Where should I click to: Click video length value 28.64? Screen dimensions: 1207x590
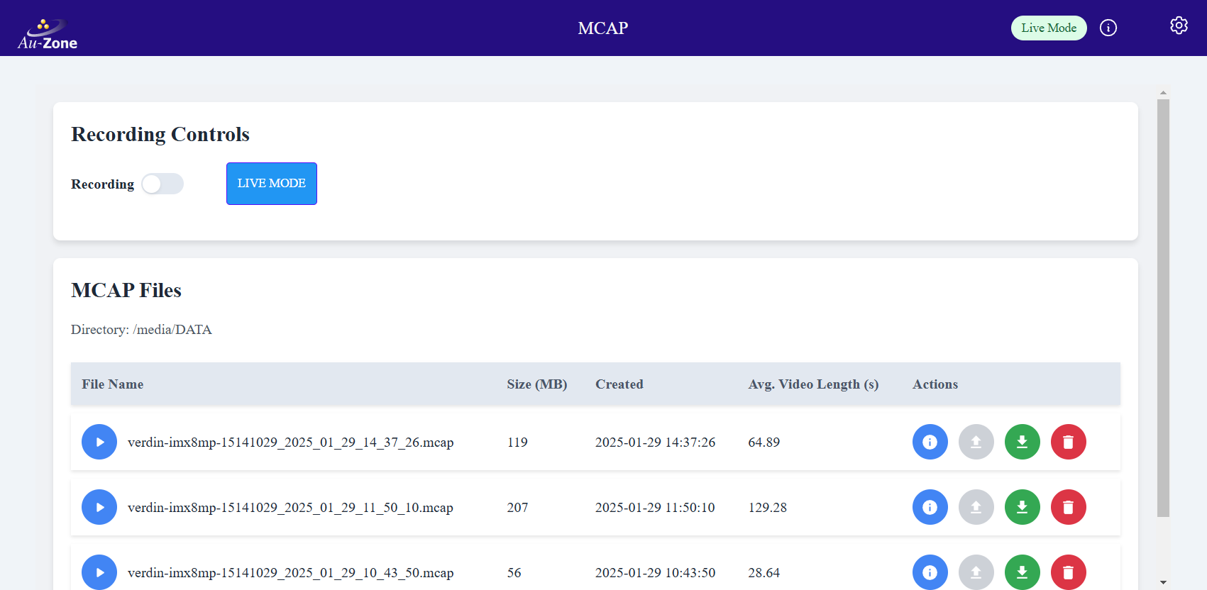coord(764,573)
